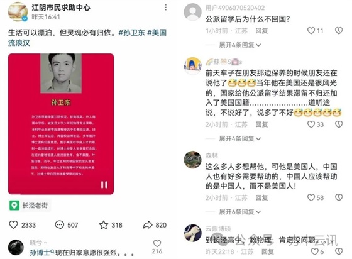
Task: Open comments via the 507 bubble icon
Action: pos(60,224)
